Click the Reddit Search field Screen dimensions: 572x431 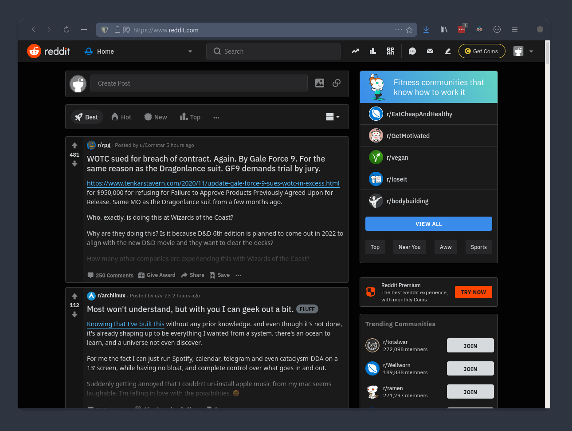click(273, 51)
